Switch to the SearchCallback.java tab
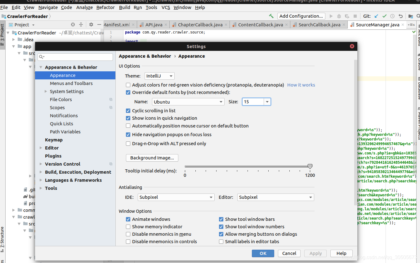The image size is (420, 263). (319, 25)
